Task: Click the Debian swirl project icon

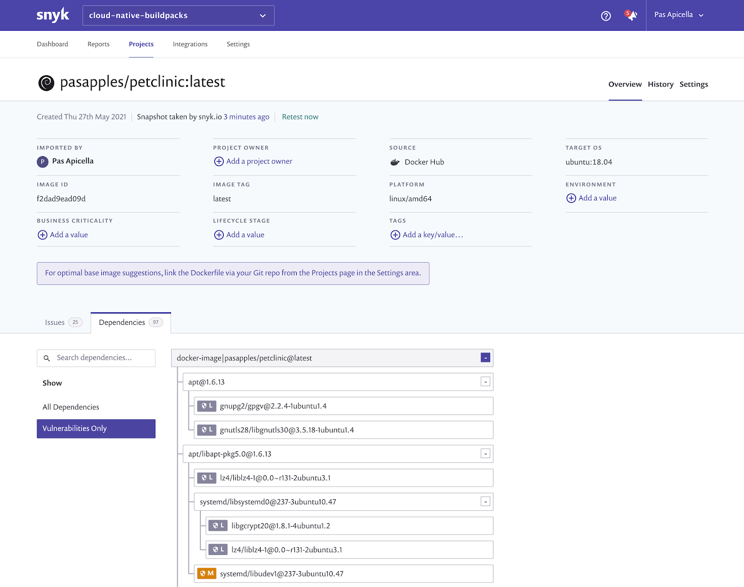Action: pos(46,83)
